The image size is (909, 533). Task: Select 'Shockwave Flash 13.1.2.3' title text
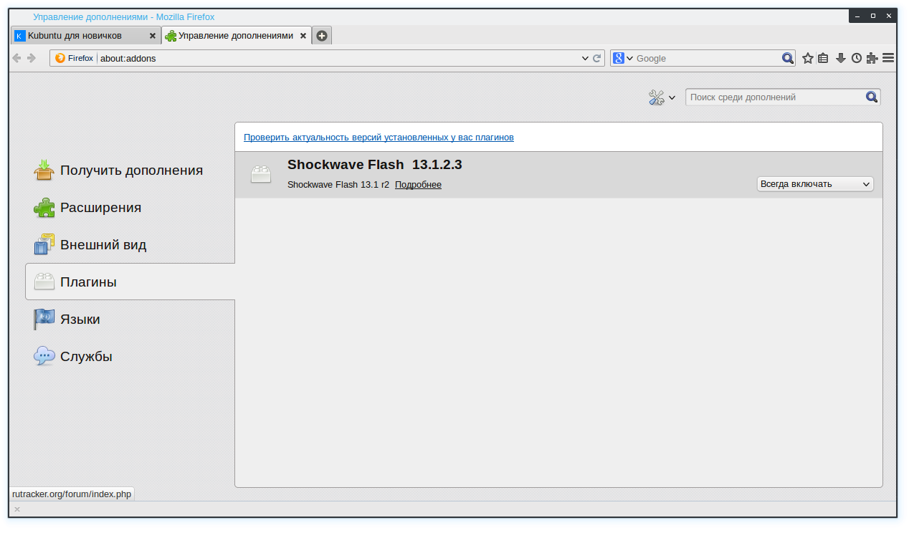375,165
